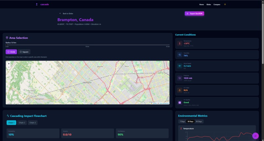Click the map pin icon next to Area Selection
Screen dimensions: 264x141
[7, 38]
